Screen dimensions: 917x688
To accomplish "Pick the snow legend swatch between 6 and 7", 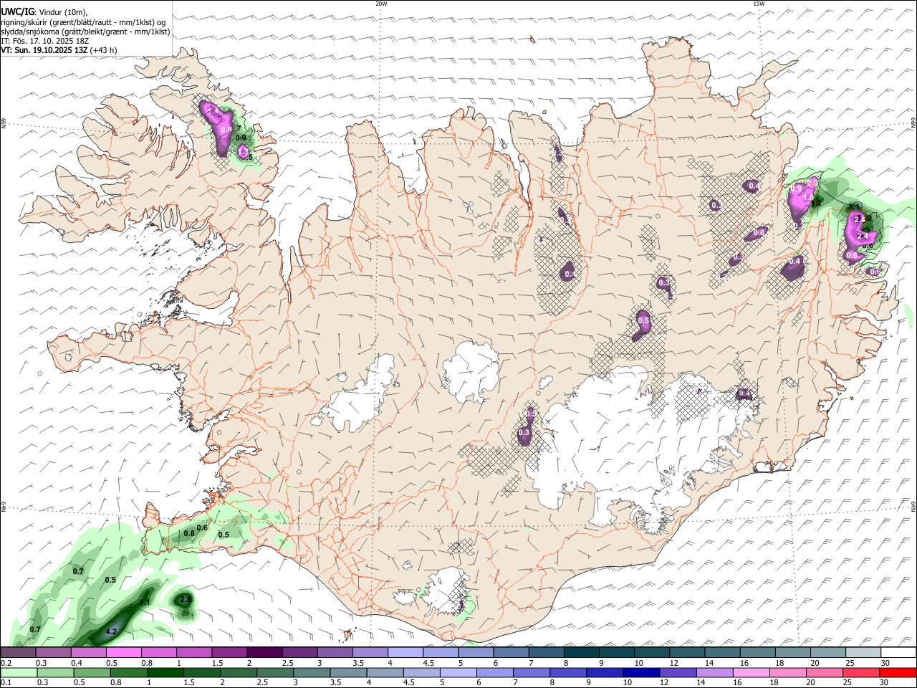I will coord(511,653).
